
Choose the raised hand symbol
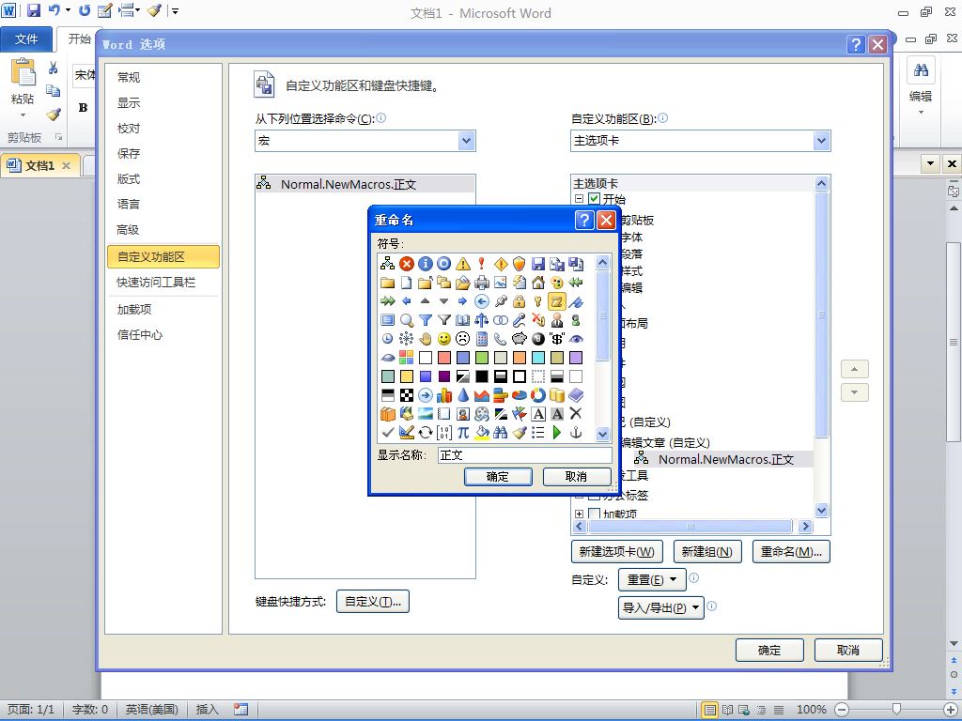pyautogui.click(x=426, y=339)
